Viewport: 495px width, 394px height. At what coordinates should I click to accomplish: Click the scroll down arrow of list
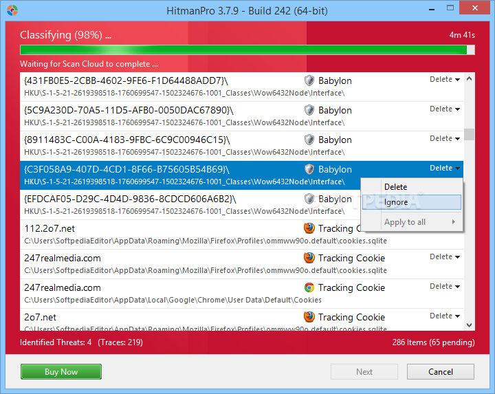469,325
